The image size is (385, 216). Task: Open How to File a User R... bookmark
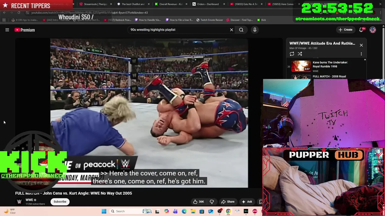click(179, 20)
